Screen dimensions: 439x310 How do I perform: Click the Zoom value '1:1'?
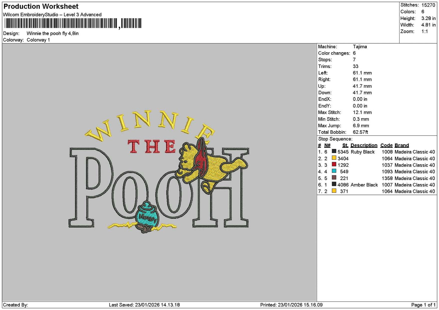pyautogui.click(x=425, y=32)
